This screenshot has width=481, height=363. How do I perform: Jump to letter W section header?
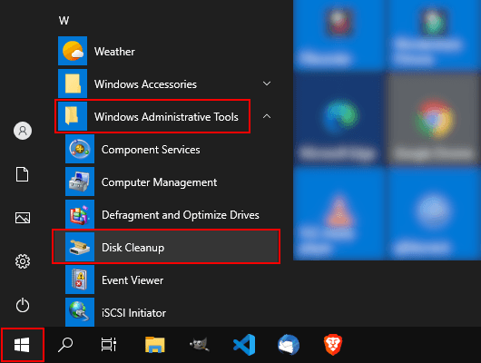point(64,21)
